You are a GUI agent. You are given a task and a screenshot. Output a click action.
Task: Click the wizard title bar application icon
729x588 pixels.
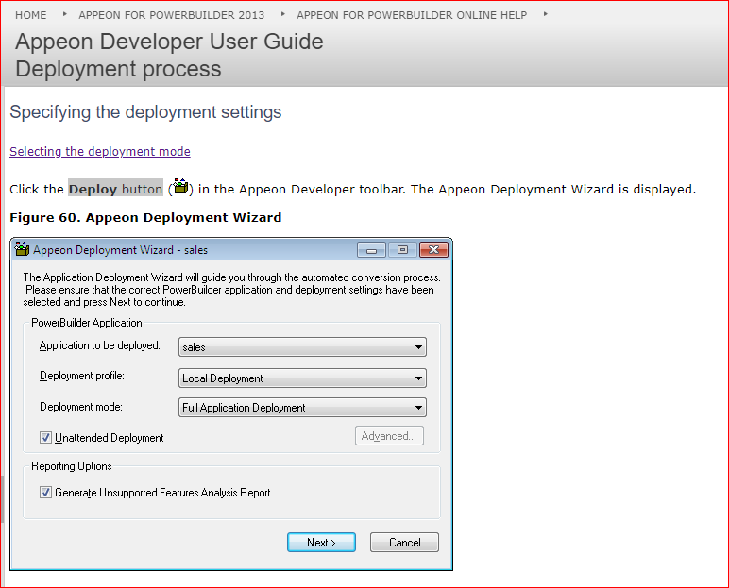pos(22,250)
